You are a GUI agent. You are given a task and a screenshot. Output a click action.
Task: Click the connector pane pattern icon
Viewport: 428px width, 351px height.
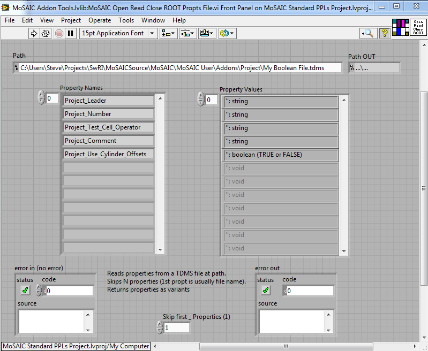(x=401, y=27)
